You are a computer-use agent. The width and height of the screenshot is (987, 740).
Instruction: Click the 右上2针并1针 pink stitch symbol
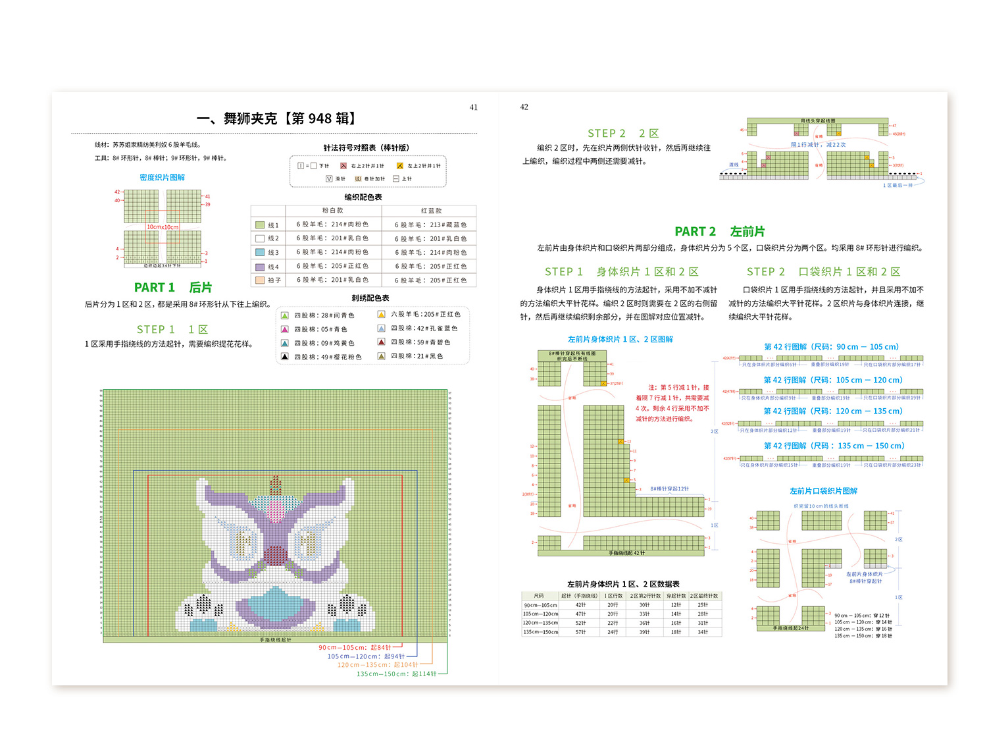(x=343, y=166)
